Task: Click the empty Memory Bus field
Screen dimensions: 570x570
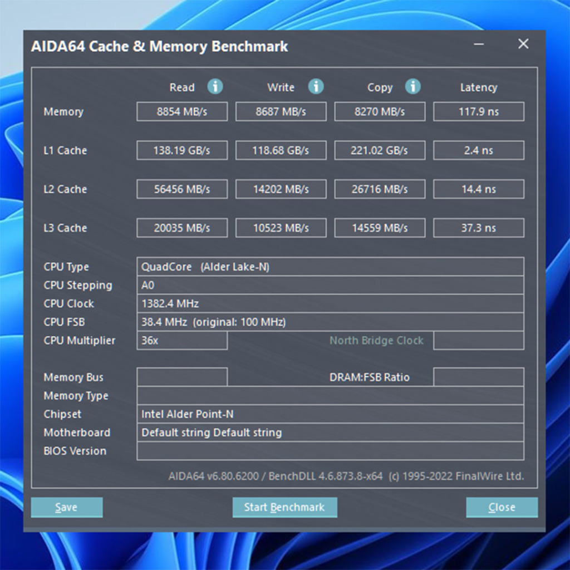Action: coord(182,377)
